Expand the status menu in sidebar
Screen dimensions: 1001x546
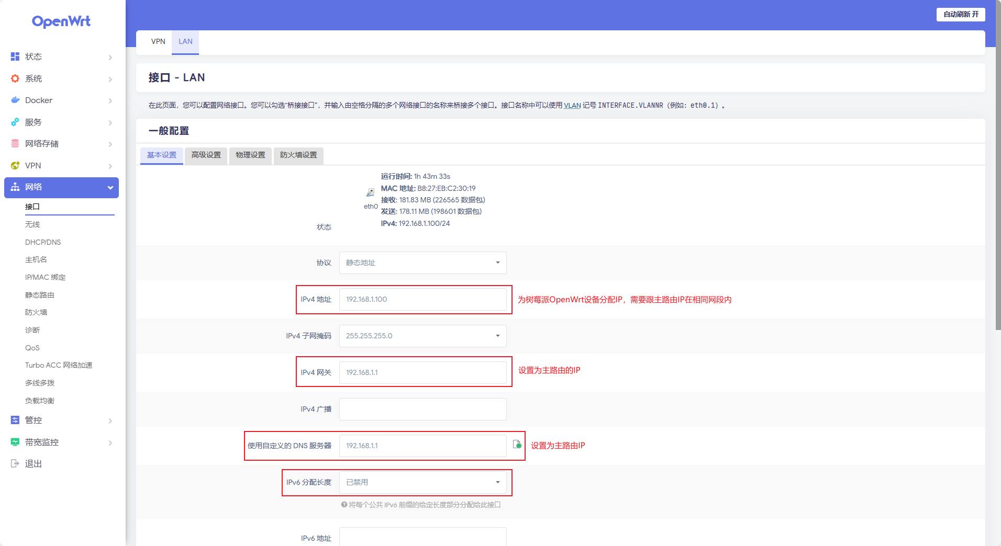61,56
